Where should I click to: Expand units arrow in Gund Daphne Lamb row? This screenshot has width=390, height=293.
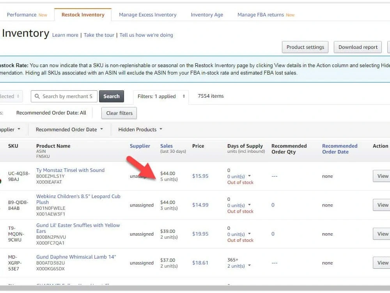tap(249, 265)
